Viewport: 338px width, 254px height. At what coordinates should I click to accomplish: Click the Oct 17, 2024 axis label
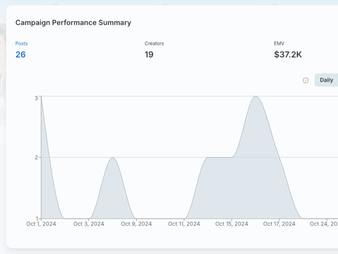[279, 224]
